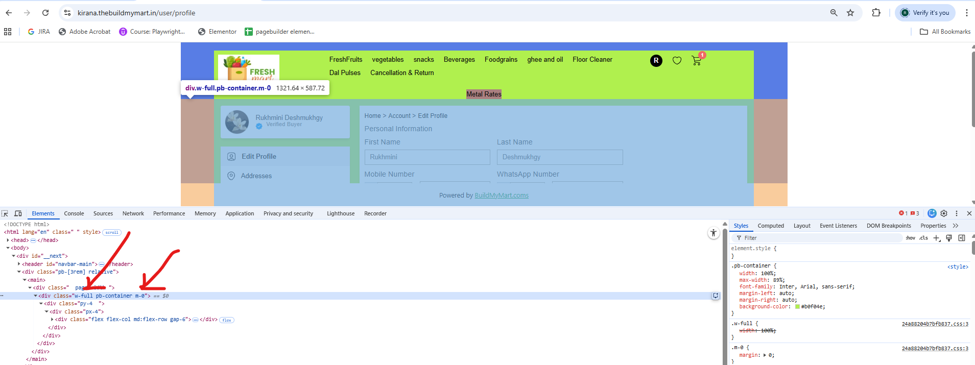Image resolution: width=975 pixels, height=365 pixels.
Task: Click the issues count flag indicator
Action: click(915, 213)
